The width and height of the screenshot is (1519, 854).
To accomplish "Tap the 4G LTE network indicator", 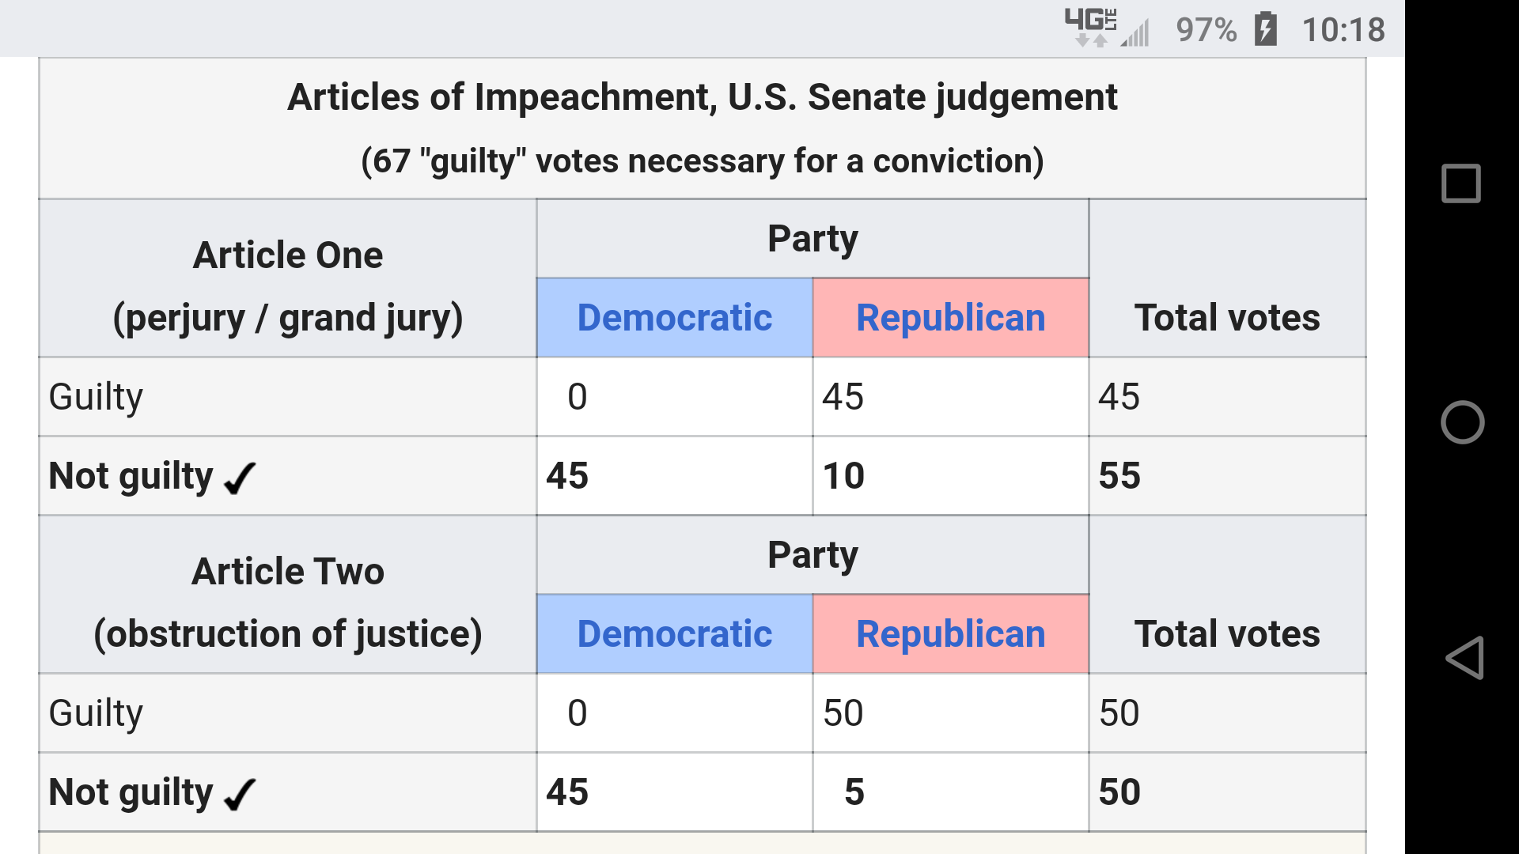I will click(x=1090, y=27).
